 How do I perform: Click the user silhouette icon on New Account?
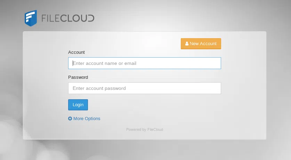coord(187,44)
